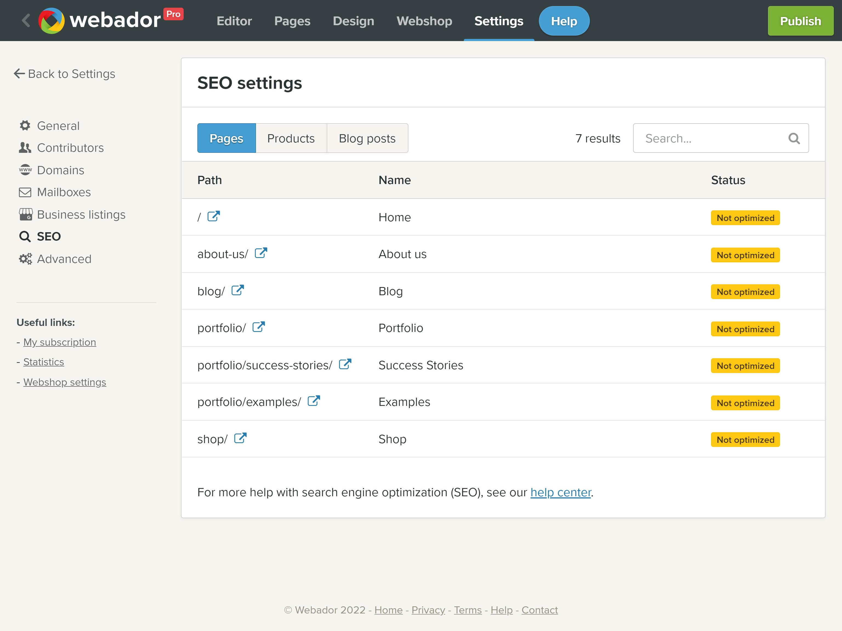Click the Publish button
Screen dimensions: 842x631
point(800,21)
